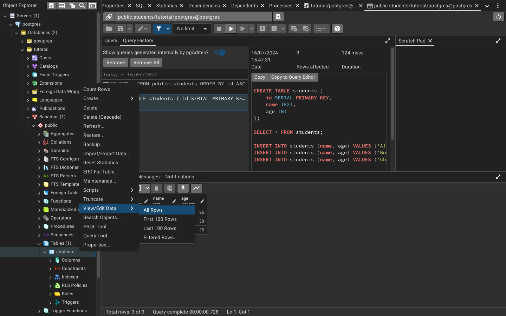506x316 pixels.
Task: Click the Commit changes database icon
Action: coord(294,29)
